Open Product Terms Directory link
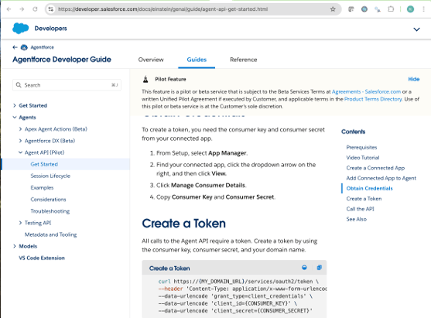Viewport: 431px width, 318px height. [373, 99]
